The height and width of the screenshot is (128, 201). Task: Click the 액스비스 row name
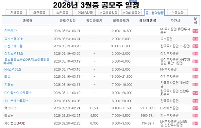point(10,108)
